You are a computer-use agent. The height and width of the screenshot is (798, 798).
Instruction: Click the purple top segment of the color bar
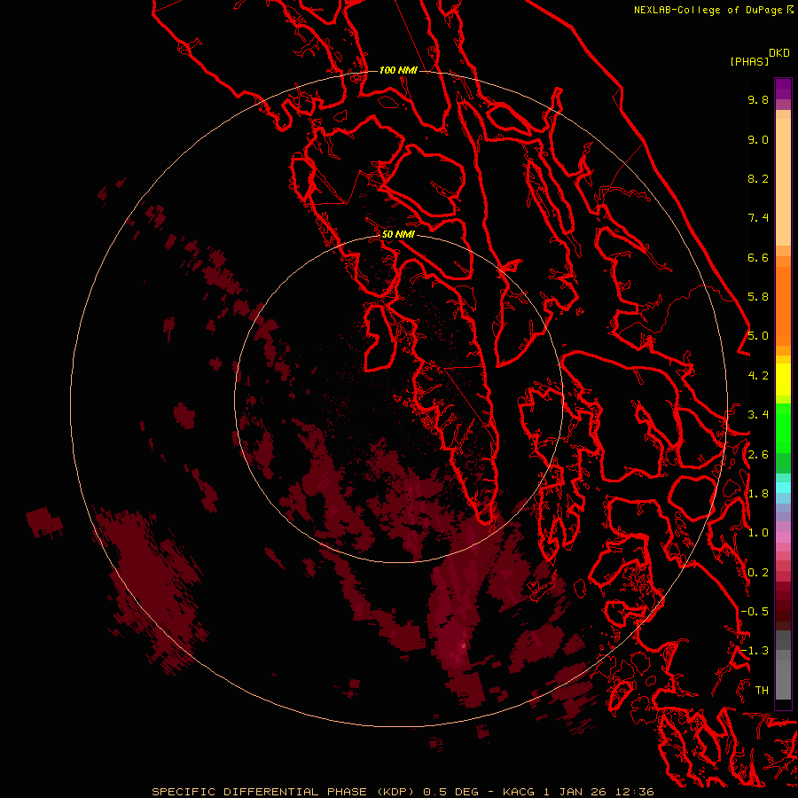(x=783, y=89)
